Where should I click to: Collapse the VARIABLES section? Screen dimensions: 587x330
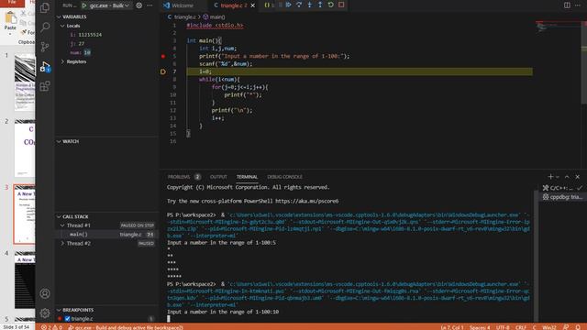[74, 16]
